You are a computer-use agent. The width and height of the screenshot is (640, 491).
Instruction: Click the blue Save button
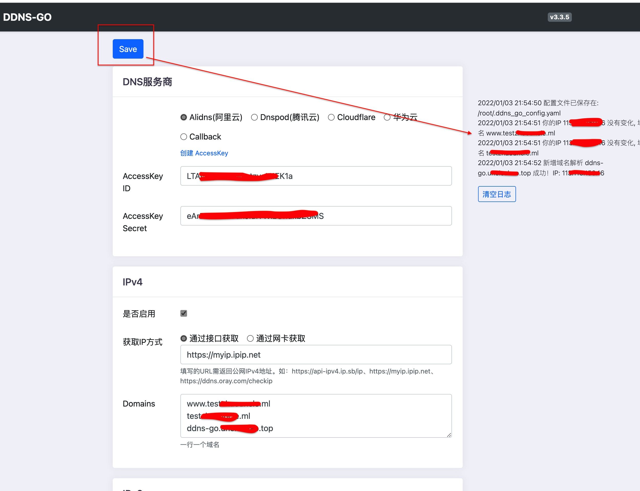[128, 49]
